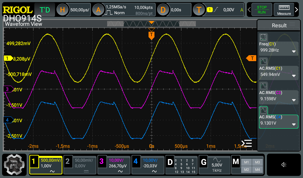Toggle the G signal generator
The width and height of the screenshot is (303, 178).
pos(204,162)
